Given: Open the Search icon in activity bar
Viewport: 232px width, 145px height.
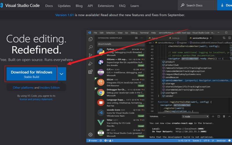Looking at the screenshot, I should coord(90,47).
